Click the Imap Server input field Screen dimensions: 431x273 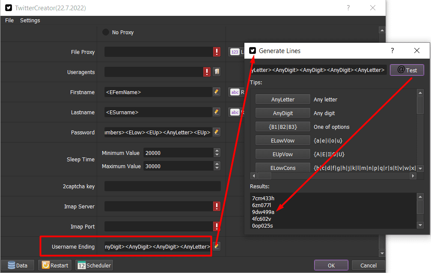click(x=158, y=206)
